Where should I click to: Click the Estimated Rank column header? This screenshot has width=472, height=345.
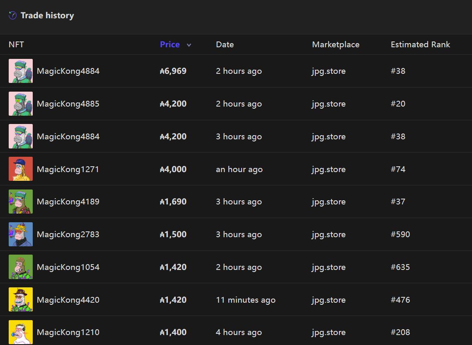point(420,45)
